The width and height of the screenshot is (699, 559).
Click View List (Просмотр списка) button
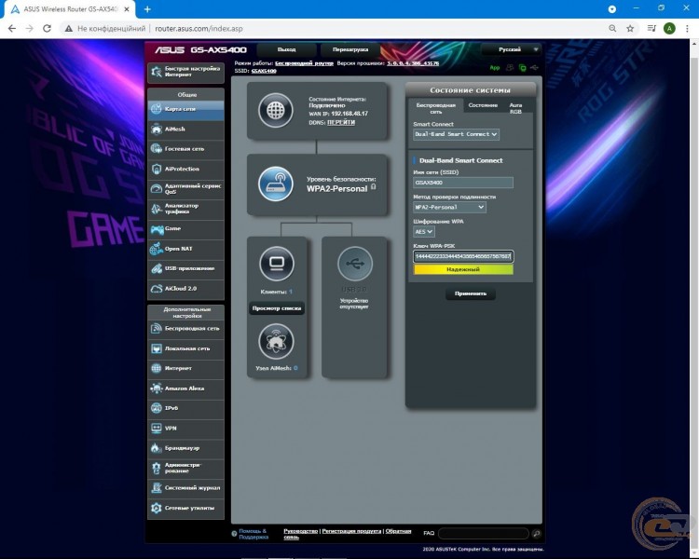(277, 308)
